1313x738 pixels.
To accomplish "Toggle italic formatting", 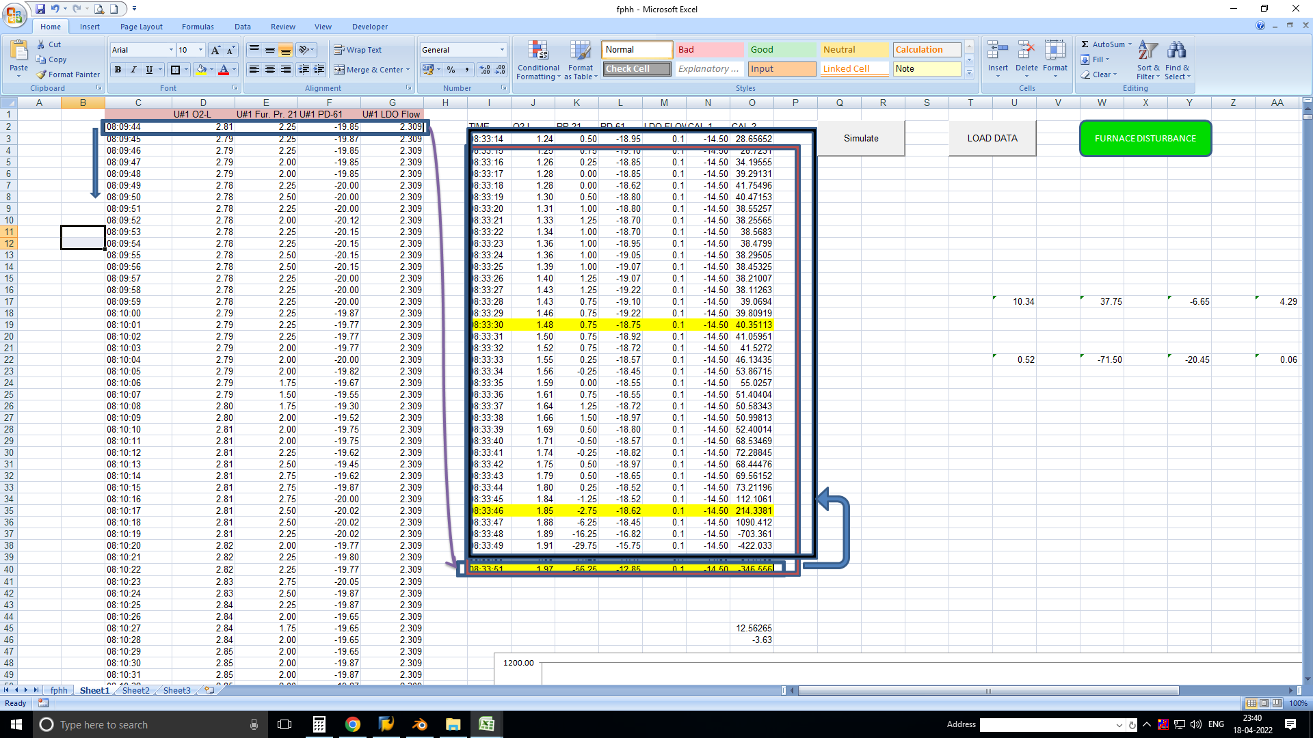I will (x=133, y=69).
